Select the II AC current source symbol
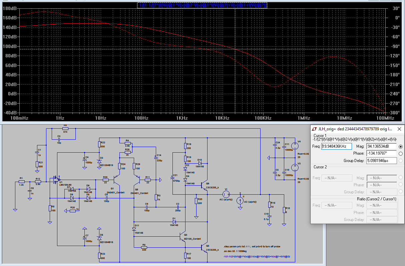Screen dimensions: 405x266 (x=240, y=200)
